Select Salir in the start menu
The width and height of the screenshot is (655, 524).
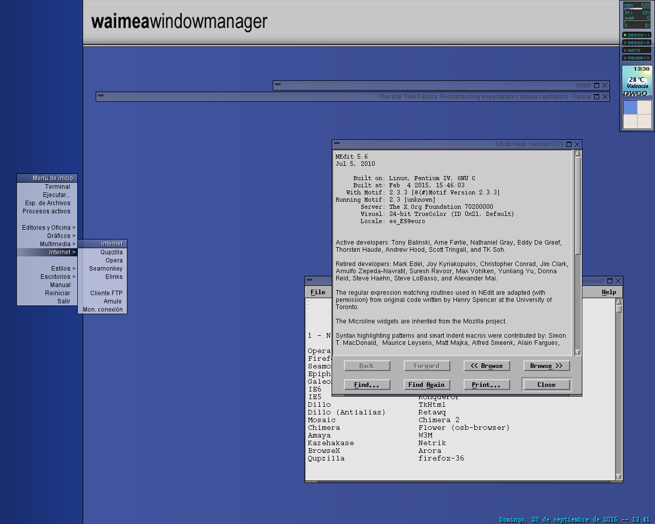coord(47,301)
